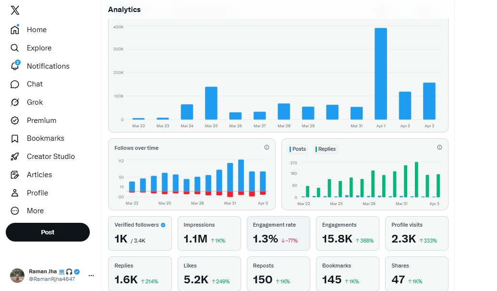Viewport: 497px width, 291px height.
Task: Click Raman Jha profile avatar
Action: pos(17,276)
